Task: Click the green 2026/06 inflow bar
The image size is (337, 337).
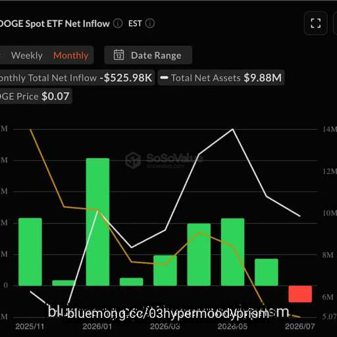Action: (x=267, y=272)
